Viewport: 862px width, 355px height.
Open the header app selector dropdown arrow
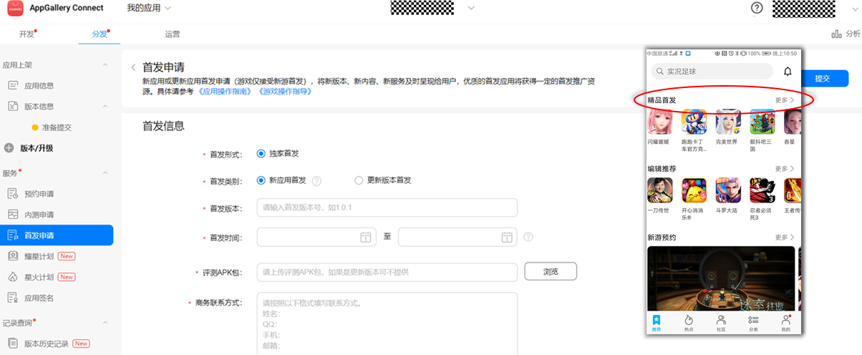click(471, 8)
